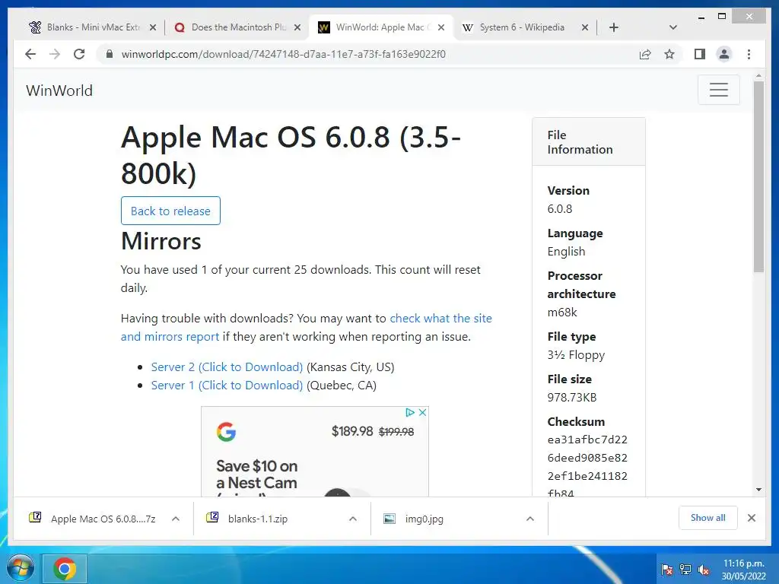Screen dimensions: 779x584
Task: Open the taskbar clock 11:16 p.m.
Action: (743, 570)
